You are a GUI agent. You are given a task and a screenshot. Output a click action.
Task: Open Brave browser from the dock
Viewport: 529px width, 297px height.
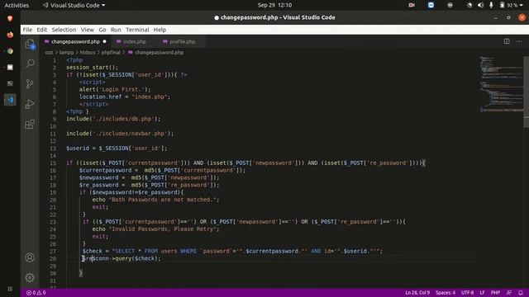click(10, 18)
